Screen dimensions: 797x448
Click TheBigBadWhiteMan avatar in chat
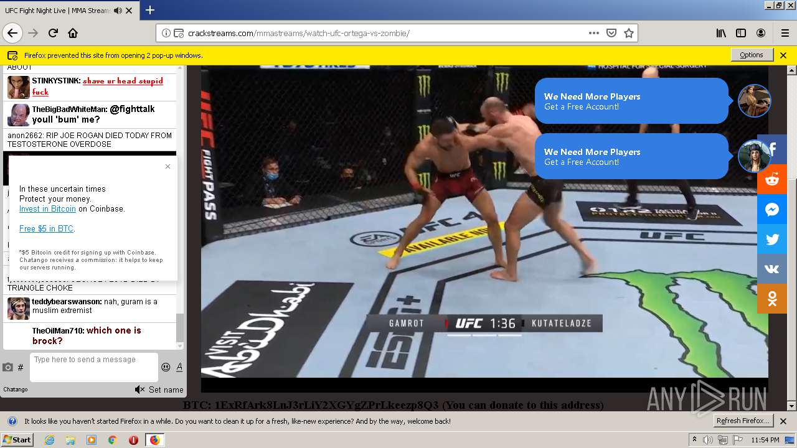(x=19, y=115)
